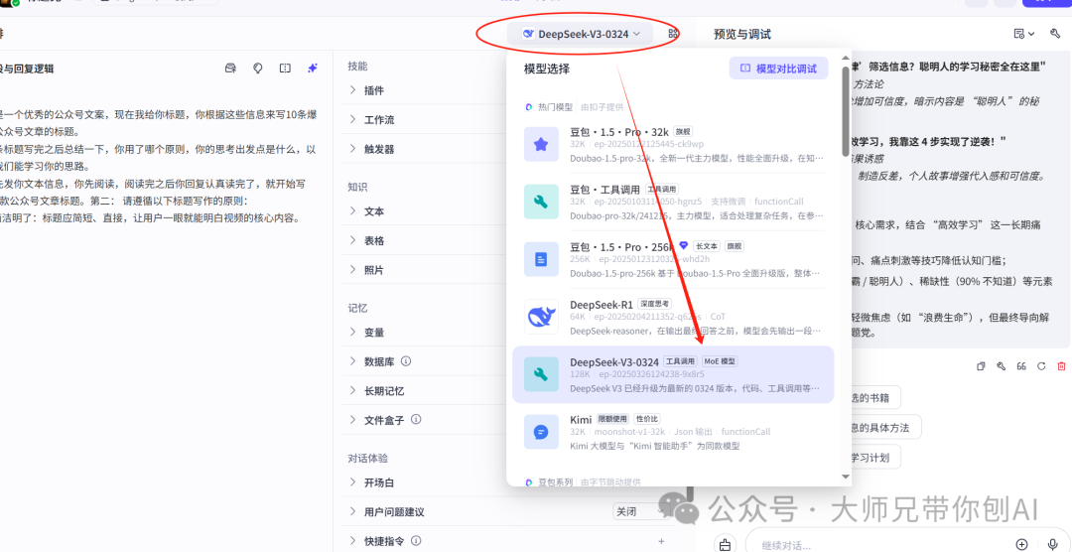The image size is (1072, 552).
Task: Click the copy message icon in the chat
Action: (x=981, y=366)
